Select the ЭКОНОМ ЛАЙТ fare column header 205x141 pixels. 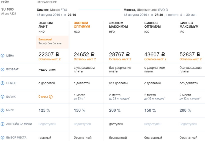tap(46, 25)
